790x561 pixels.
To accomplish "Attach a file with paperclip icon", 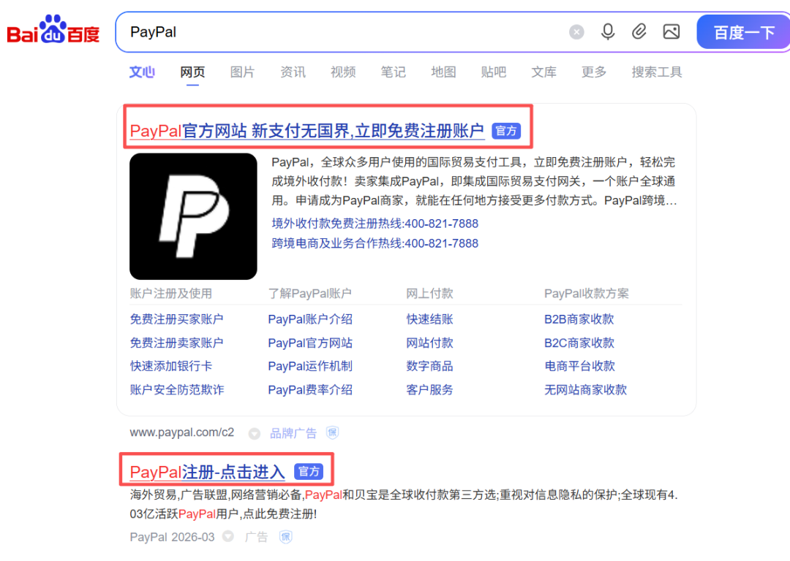I will click(x=639, y=31).
